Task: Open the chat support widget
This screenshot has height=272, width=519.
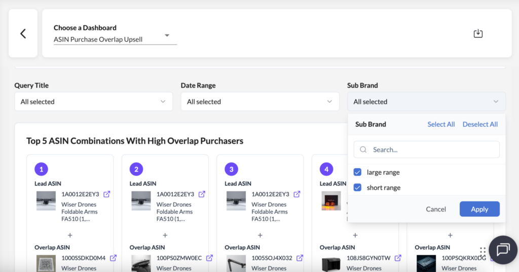Action: (x=503, y=250)
